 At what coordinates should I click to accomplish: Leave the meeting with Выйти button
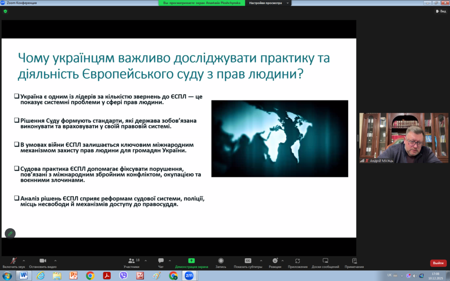point(438,263)
